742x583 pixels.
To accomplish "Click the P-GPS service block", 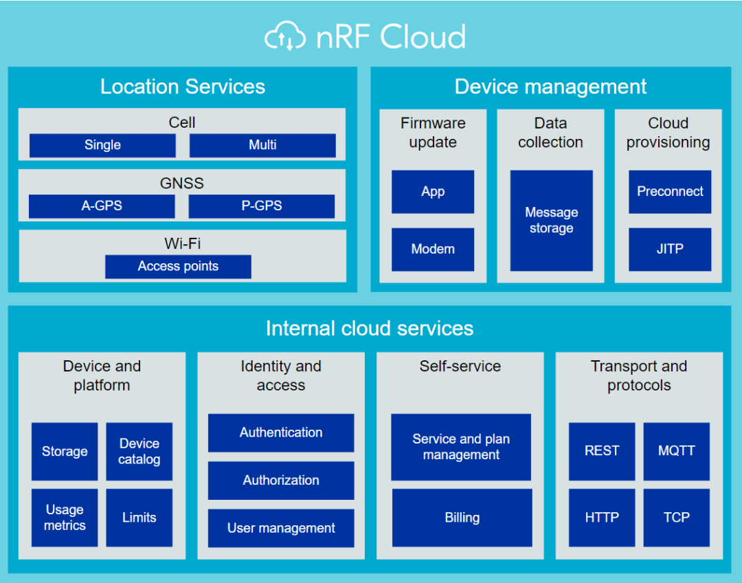I will coord(262,206).
